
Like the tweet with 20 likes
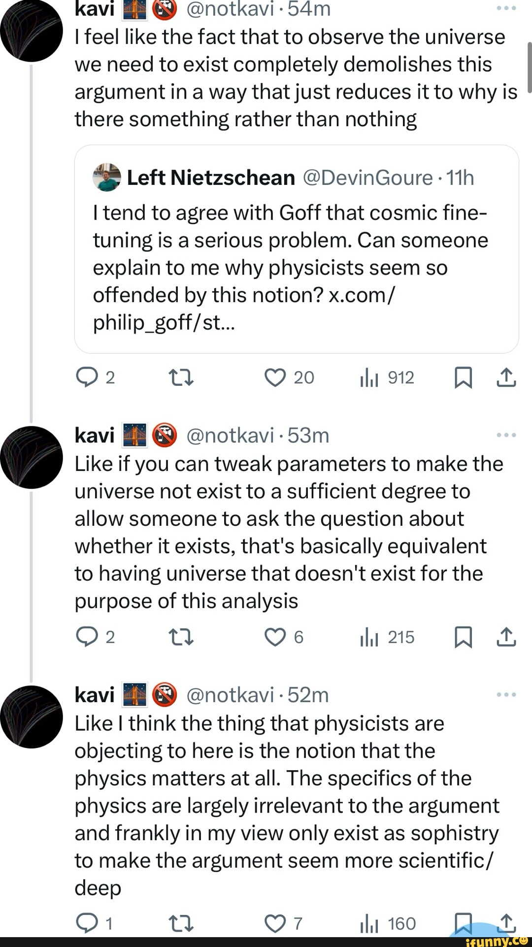click(275, 378)
